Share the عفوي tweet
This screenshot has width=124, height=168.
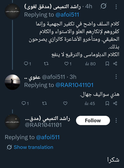tap(115, 103)
